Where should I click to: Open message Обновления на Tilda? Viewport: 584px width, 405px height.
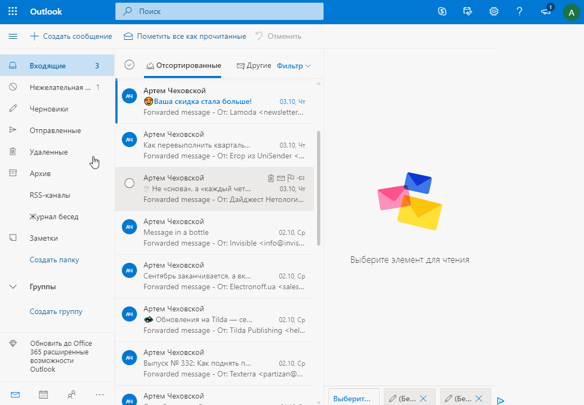click(215, 320)
